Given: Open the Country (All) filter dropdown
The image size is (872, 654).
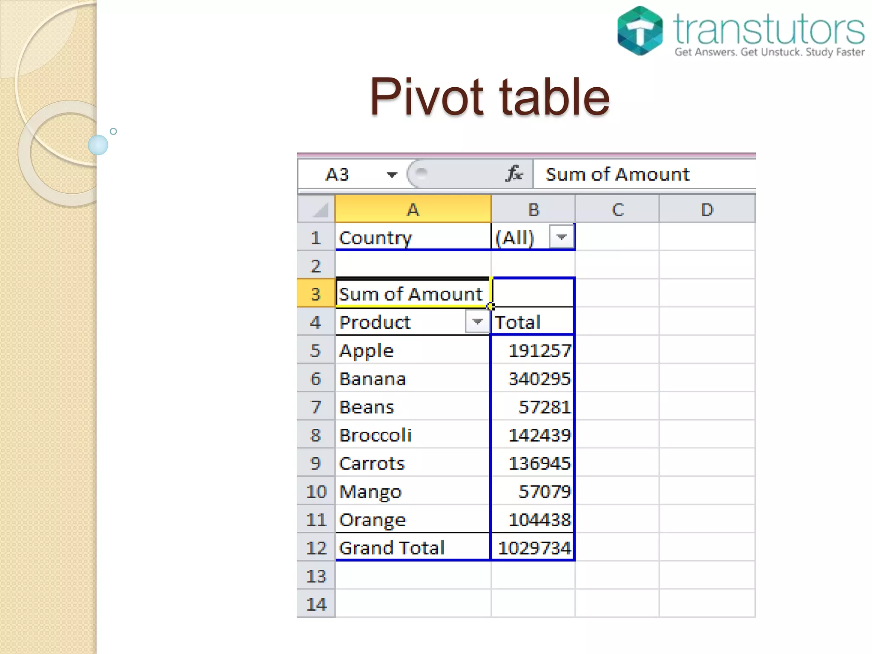Looking at the screenshot, I should (x=561, y=237).
